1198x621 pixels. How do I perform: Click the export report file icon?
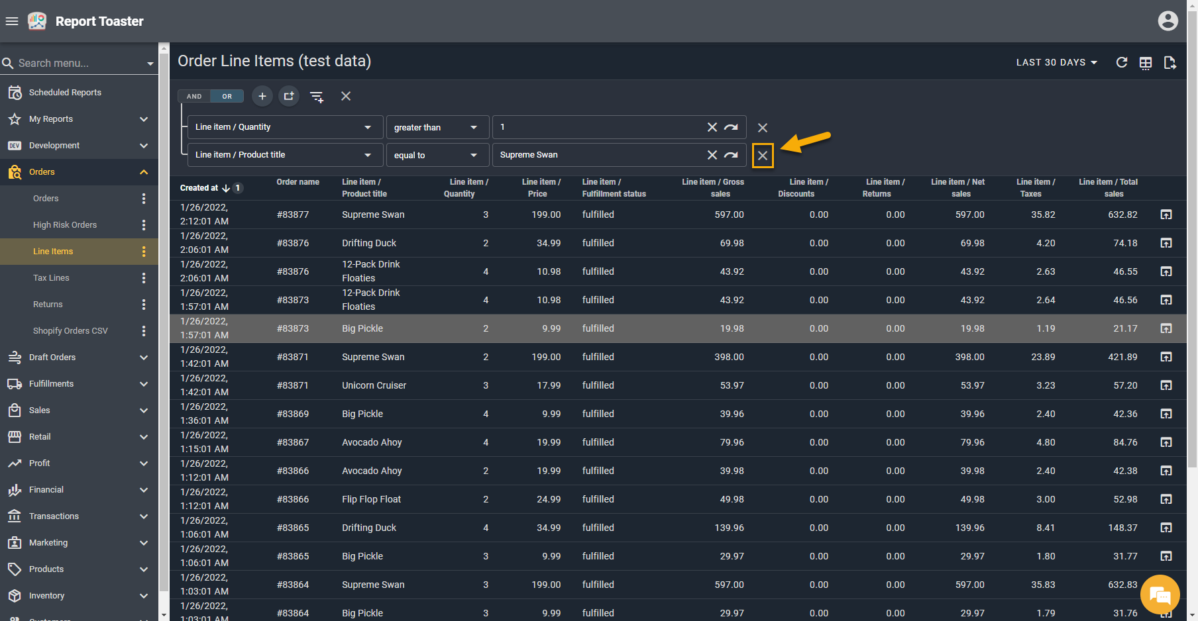[x=1170, y=63]
